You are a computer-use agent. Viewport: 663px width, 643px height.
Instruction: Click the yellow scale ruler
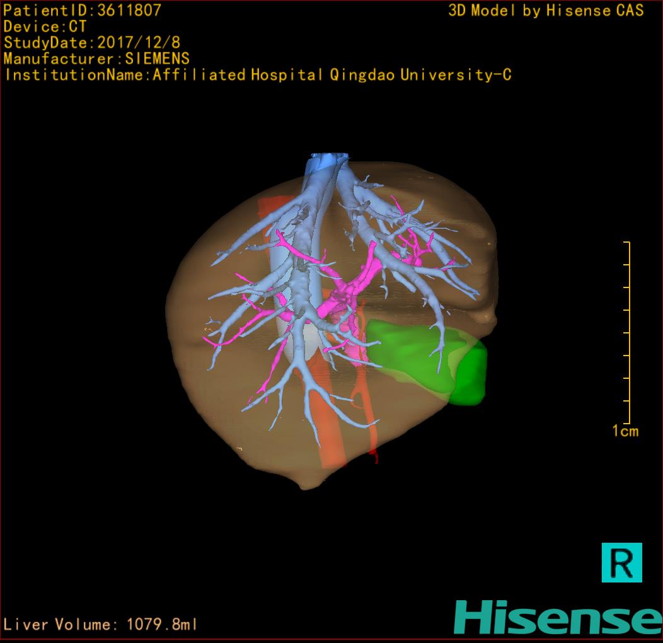tap(626, 333)
